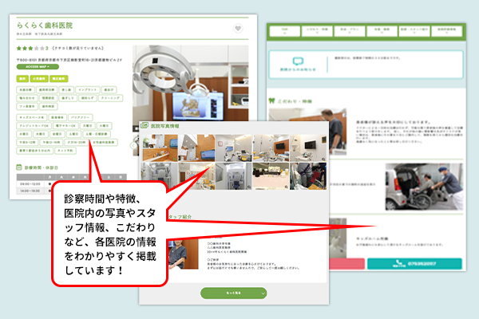
Task: Expand the green もっと見る button
Action: point(234,293)
